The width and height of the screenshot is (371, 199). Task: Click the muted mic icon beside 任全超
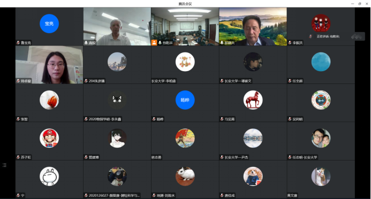click(290, 81)
